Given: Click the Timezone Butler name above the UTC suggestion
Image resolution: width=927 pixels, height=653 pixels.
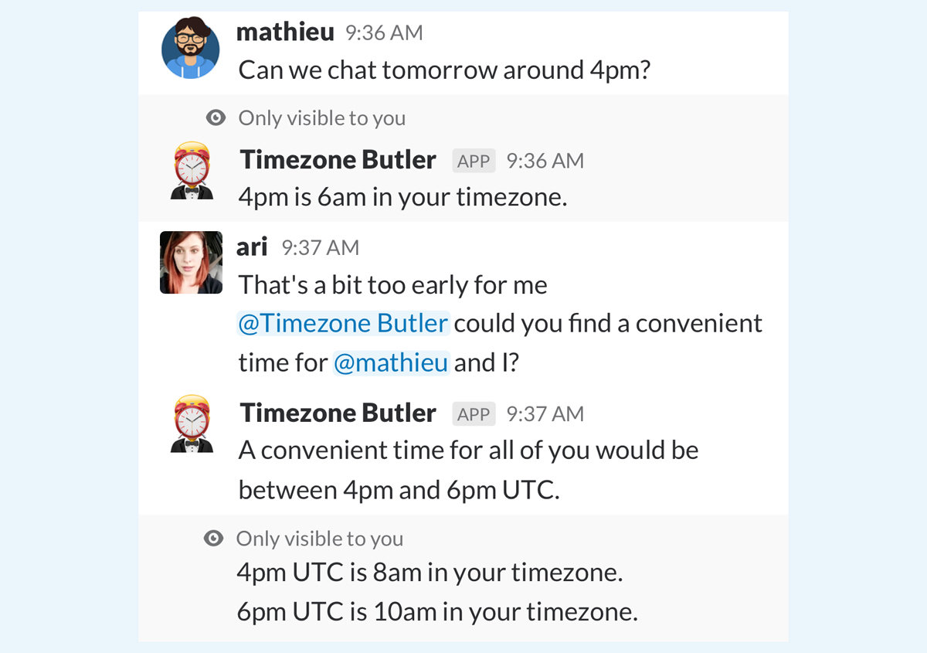Looking at the screenshot, I should point(338,413).
